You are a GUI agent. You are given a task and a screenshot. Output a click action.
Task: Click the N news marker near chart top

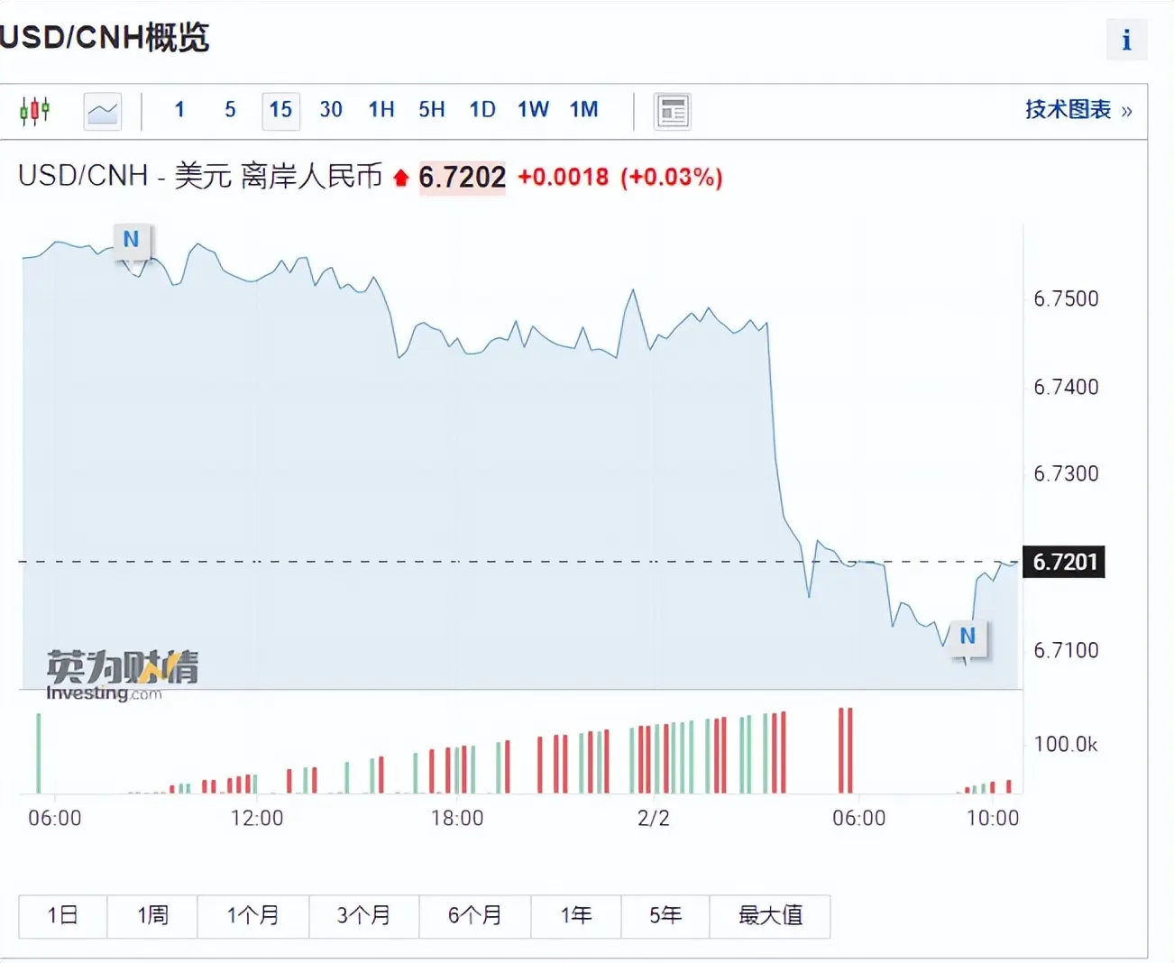(x=132, y=240)
